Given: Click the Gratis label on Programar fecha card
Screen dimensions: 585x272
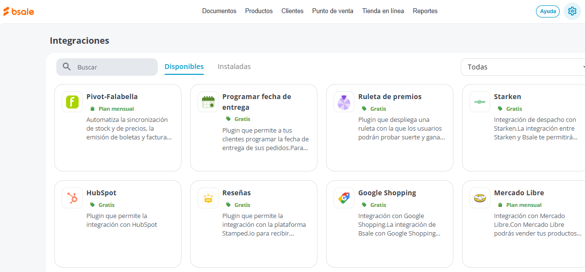Looking at the screenshot, I should pyautogui.click(x=242, y=119).
